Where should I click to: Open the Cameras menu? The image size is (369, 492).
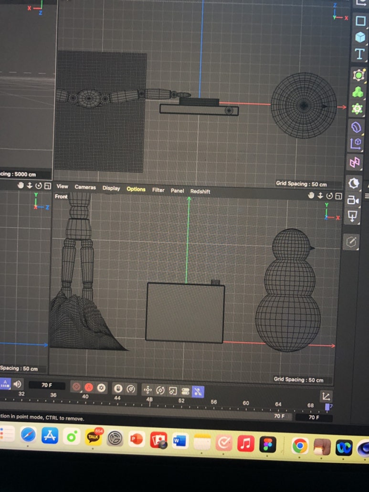click(x=85, y=187)
